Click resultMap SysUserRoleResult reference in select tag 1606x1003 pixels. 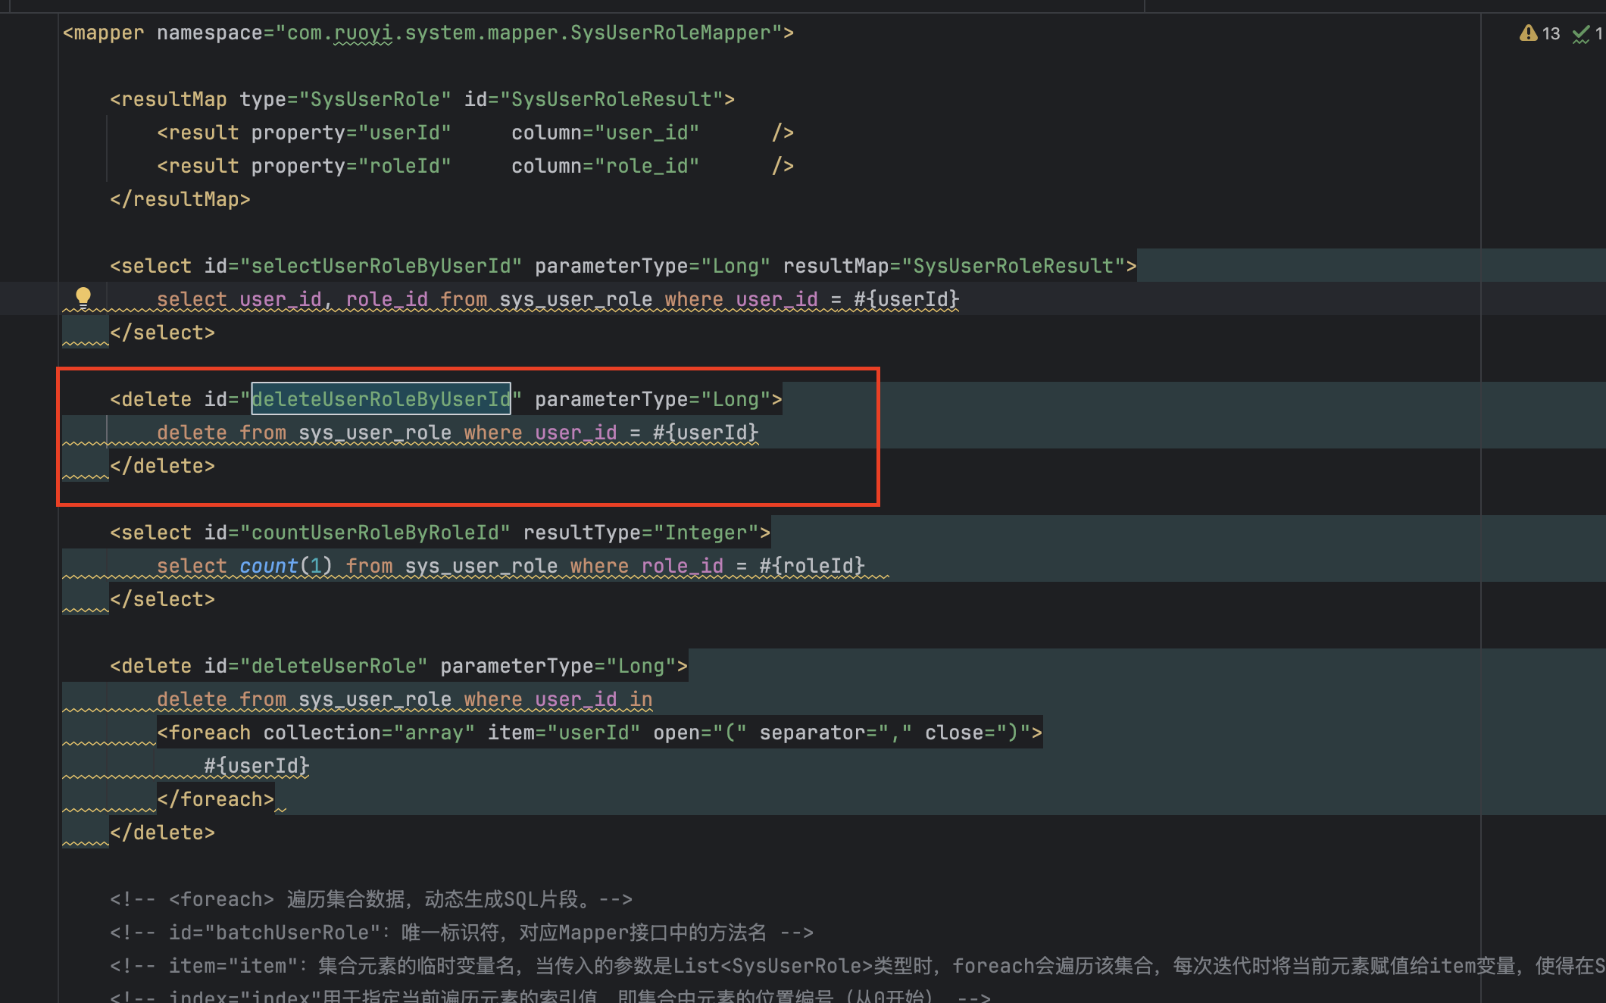[1013, 266]
